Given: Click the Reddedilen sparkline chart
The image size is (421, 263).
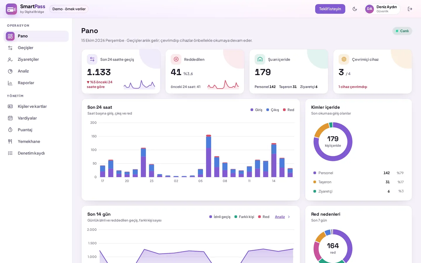Looking at the screenshot, I should coord(223,84).
